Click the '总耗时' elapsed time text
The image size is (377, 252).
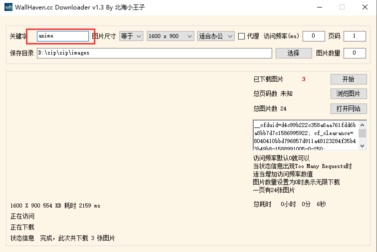coord(290,204)
